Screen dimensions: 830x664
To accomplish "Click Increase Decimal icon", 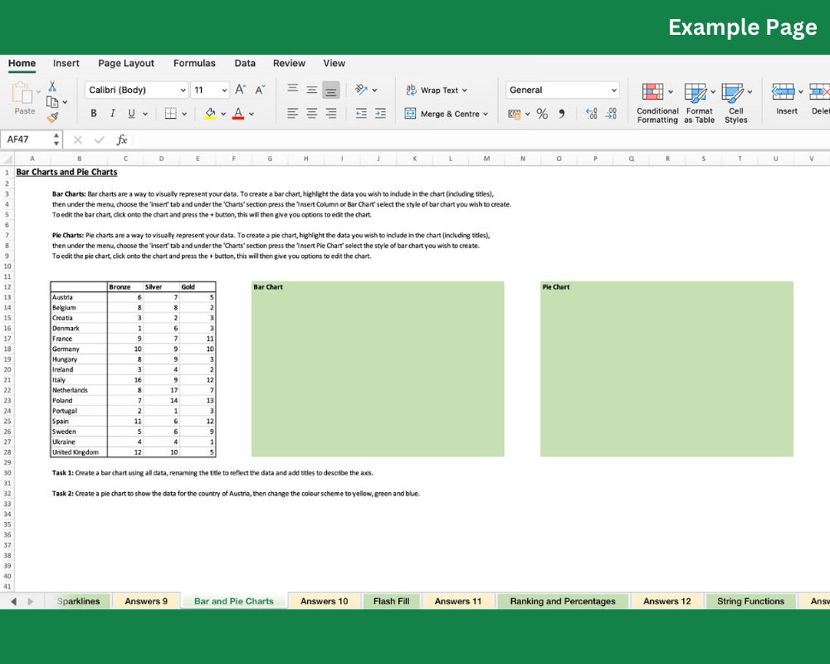I will (593, 114).
